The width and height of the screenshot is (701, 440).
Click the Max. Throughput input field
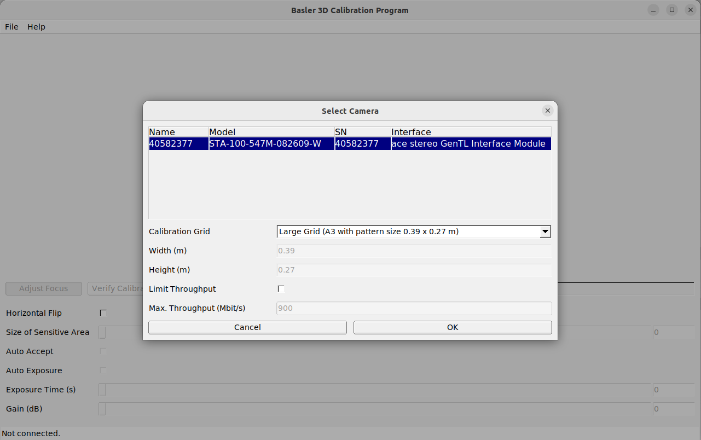coord(414,308)
